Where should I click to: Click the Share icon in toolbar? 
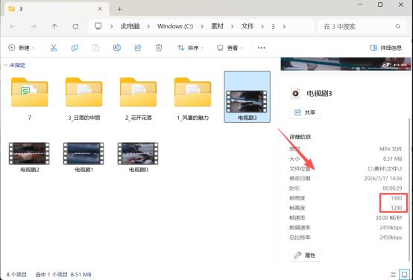138,48
